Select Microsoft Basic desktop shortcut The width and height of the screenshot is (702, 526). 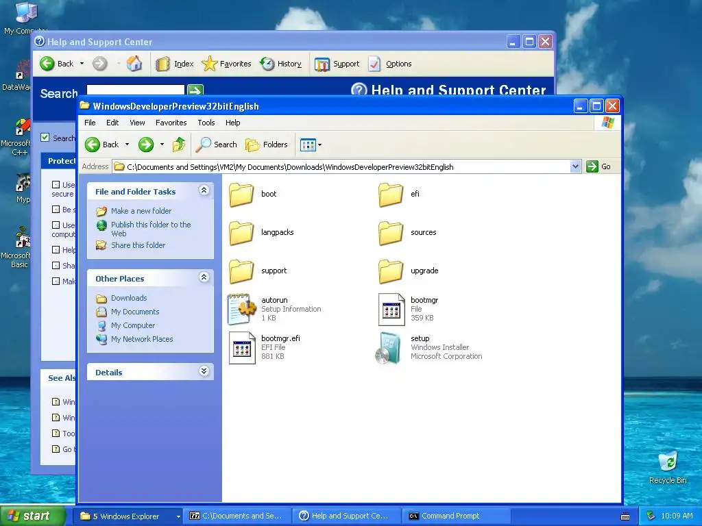click(17, 247)
